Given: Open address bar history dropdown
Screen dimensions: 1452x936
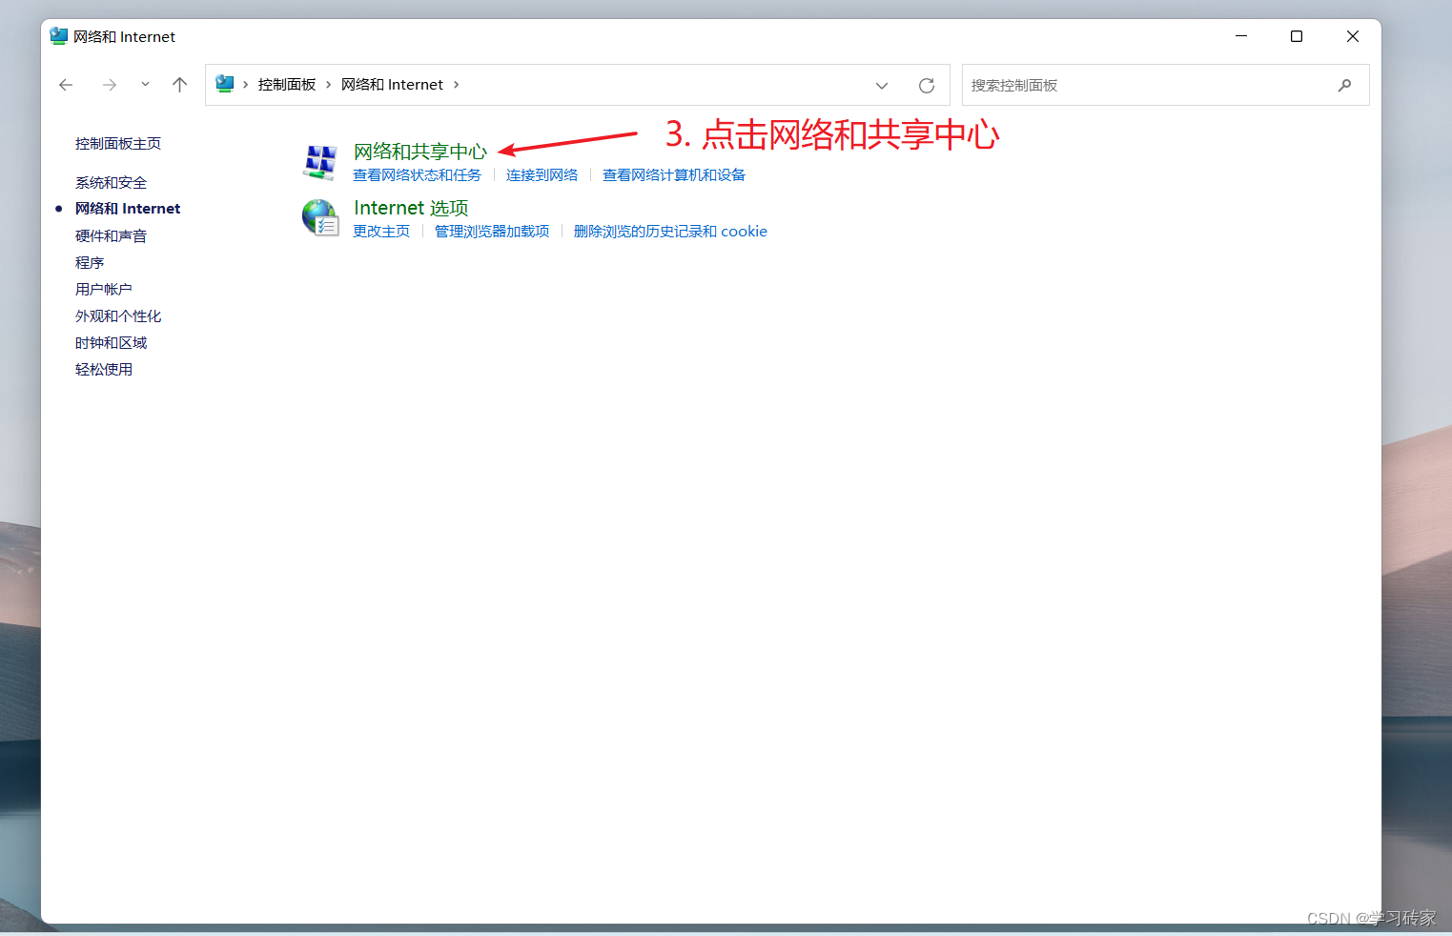Looking at the screenshot, I should coord(882,86).
